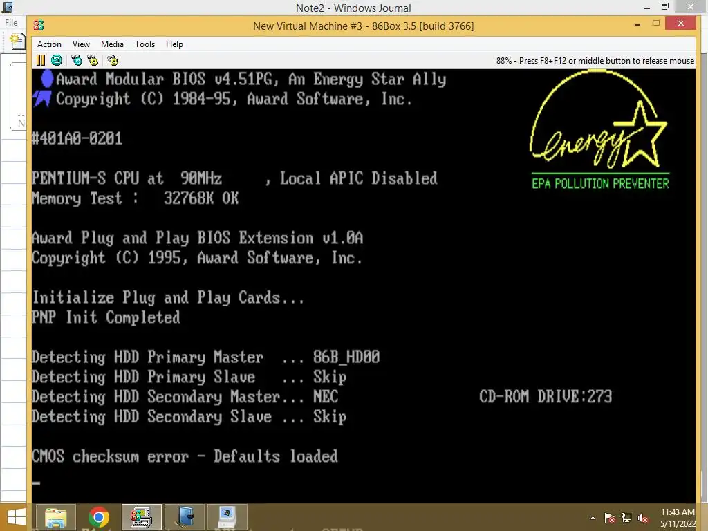Screen dimensions: 708x531
Task: Open the Media menu in 86Box
Action: [112, 44]
